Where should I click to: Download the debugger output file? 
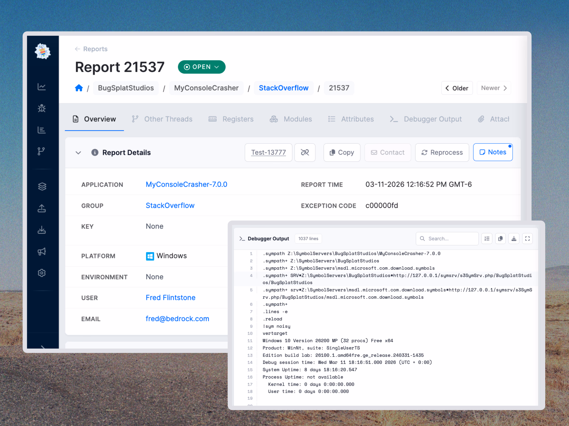[x=514, y=239]
